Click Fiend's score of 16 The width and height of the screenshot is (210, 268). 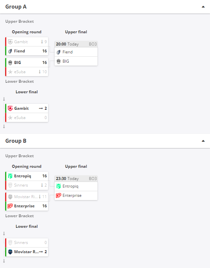click(x=44, y=51)
